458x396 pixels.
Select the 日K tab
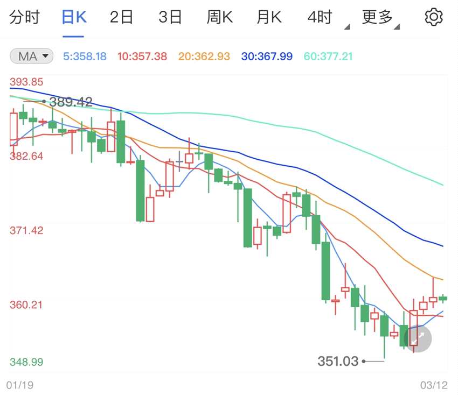point(73,18)
